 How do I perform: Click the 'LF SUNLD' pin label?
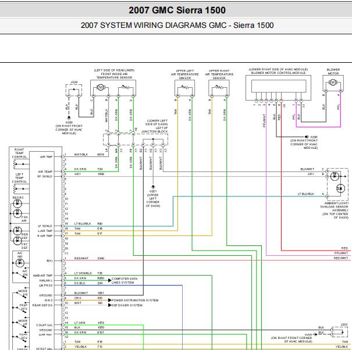45,226
